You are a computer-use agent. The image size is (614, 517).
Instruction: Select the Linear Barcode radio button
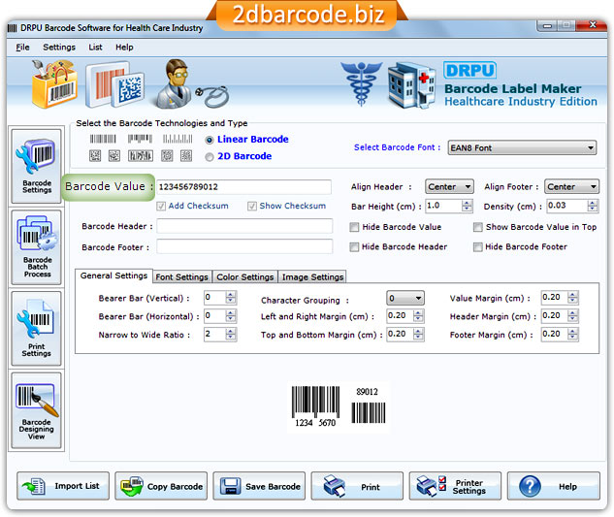tap(210, 140)
